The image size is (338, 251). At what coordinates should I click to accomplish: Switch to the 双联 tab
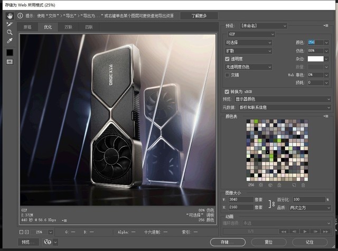tap(68, 27)
